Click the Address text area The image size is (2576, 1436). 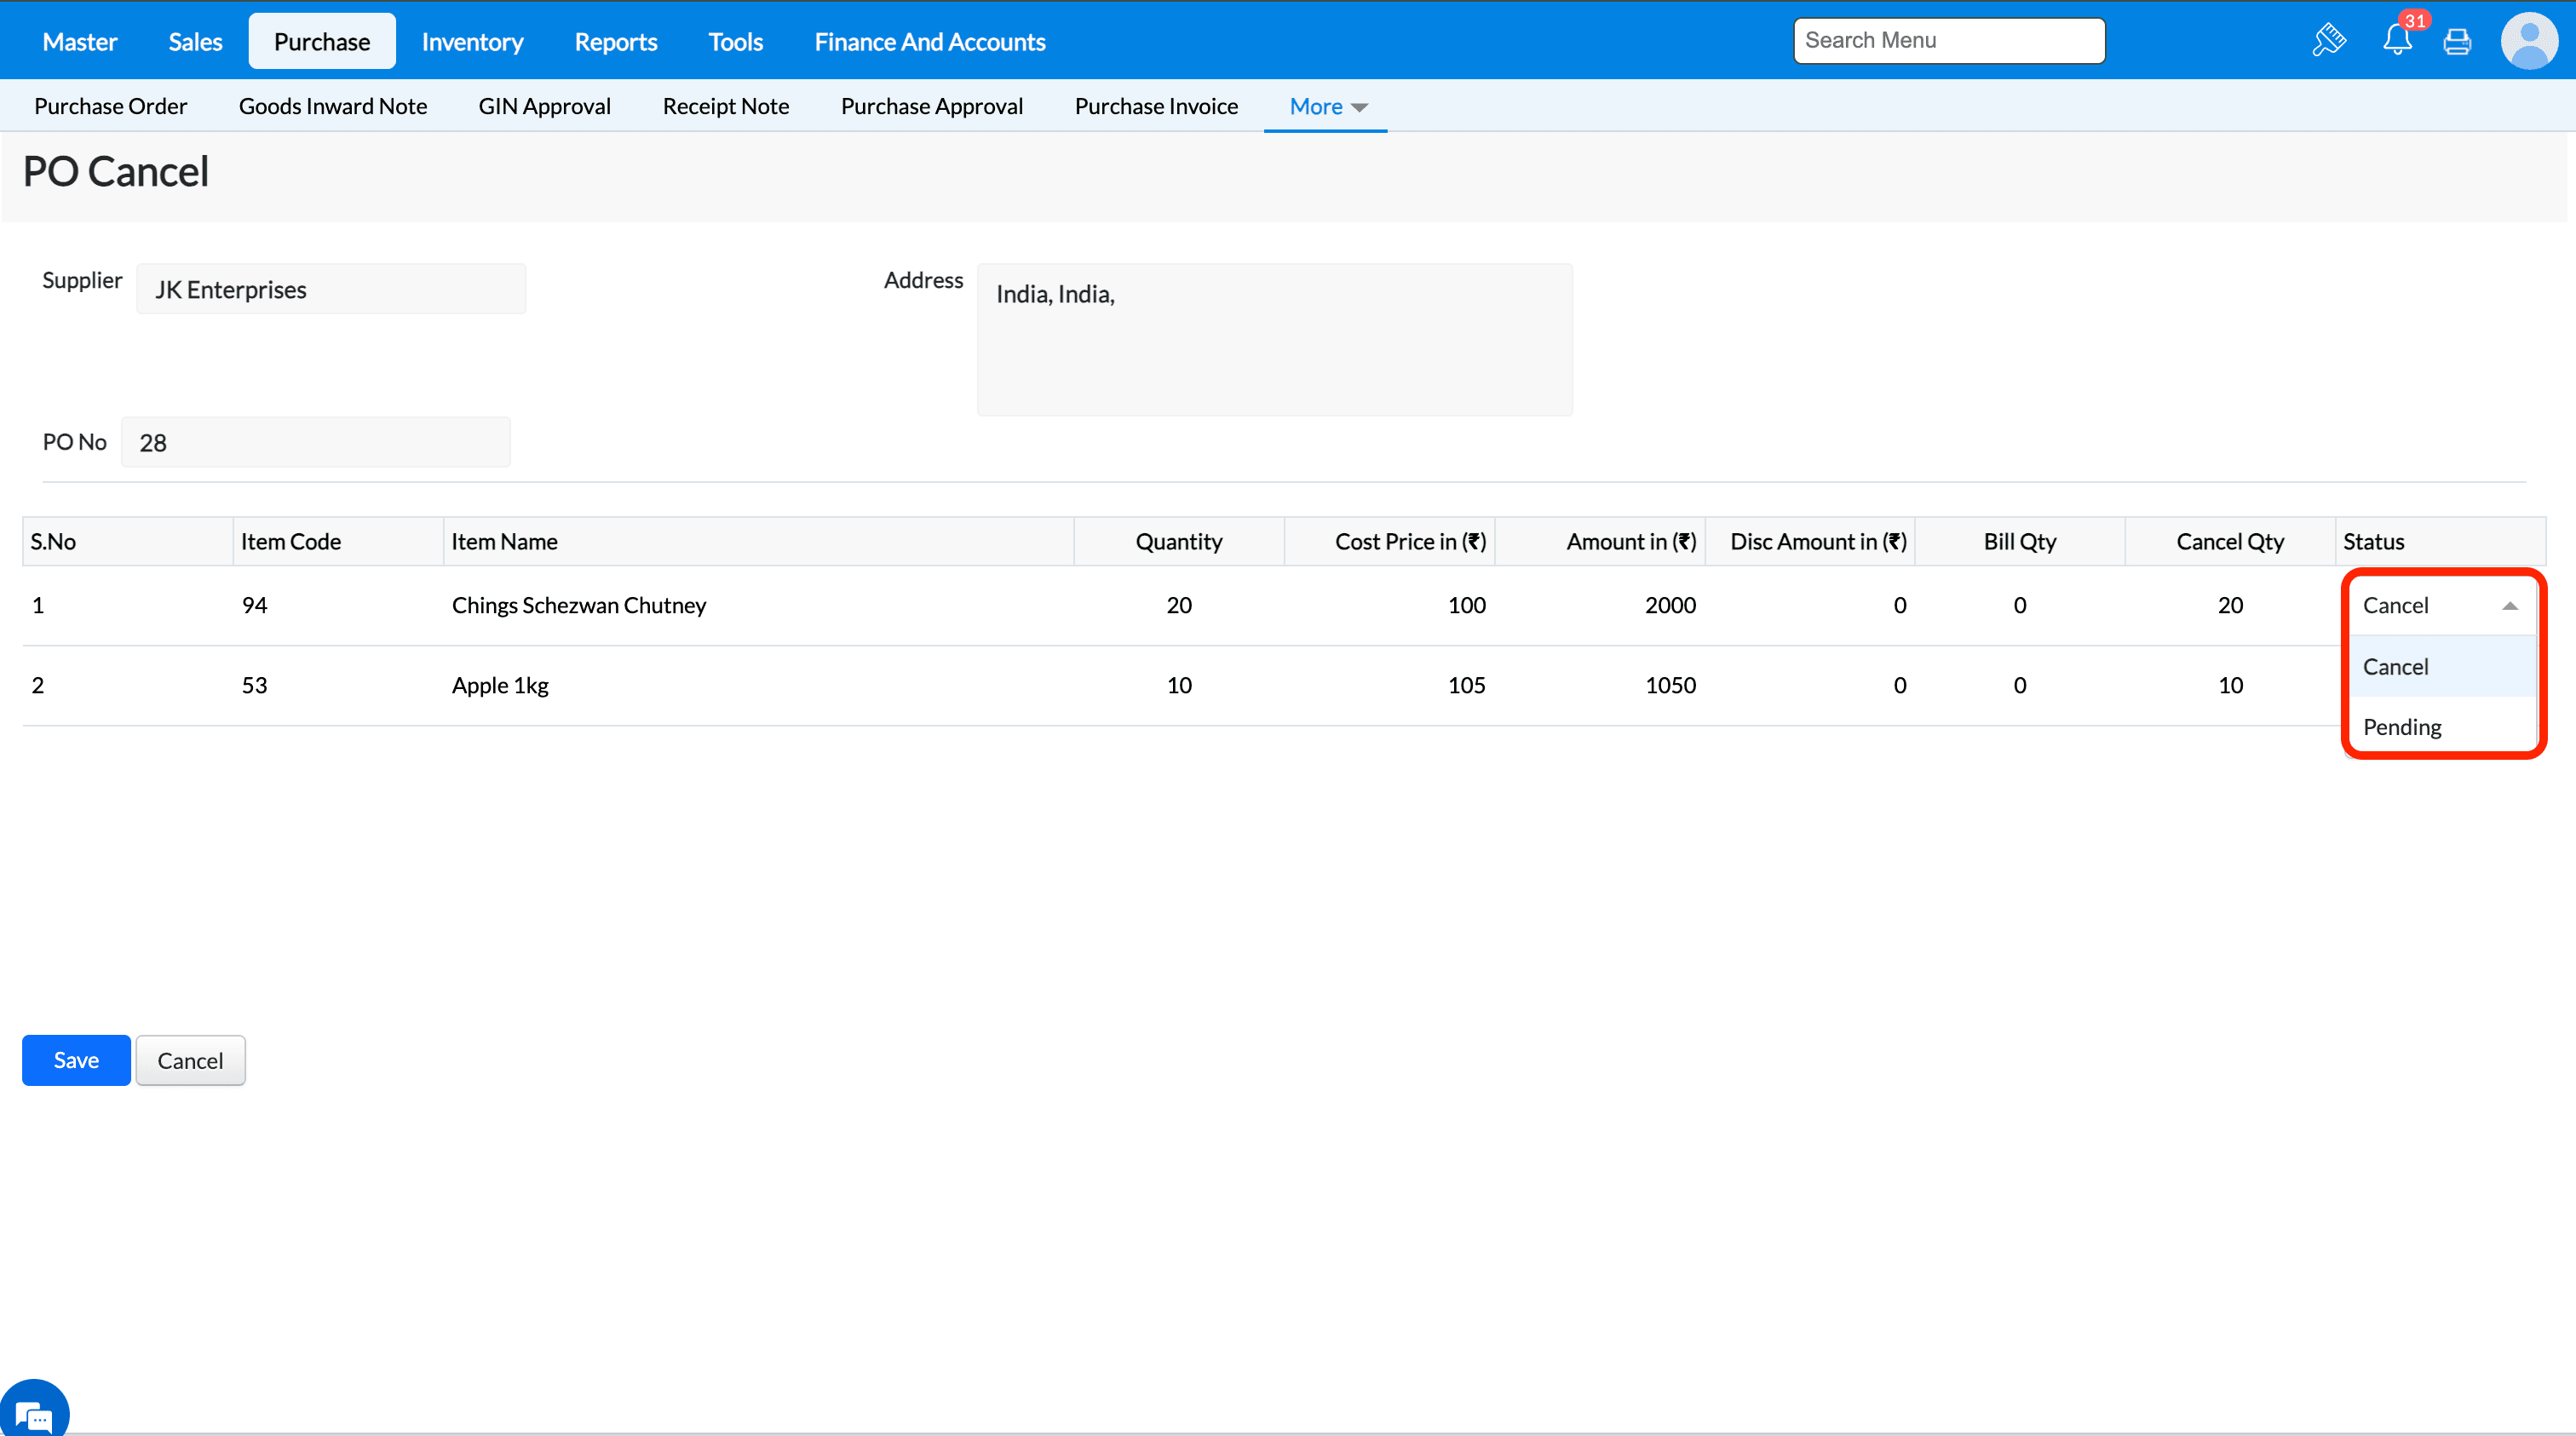pyautogui.click(x=1273, y=339)
